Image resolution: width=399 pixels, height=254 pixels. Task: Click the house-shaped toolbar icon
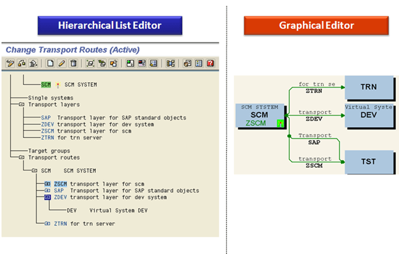click(x=33, y=64)
